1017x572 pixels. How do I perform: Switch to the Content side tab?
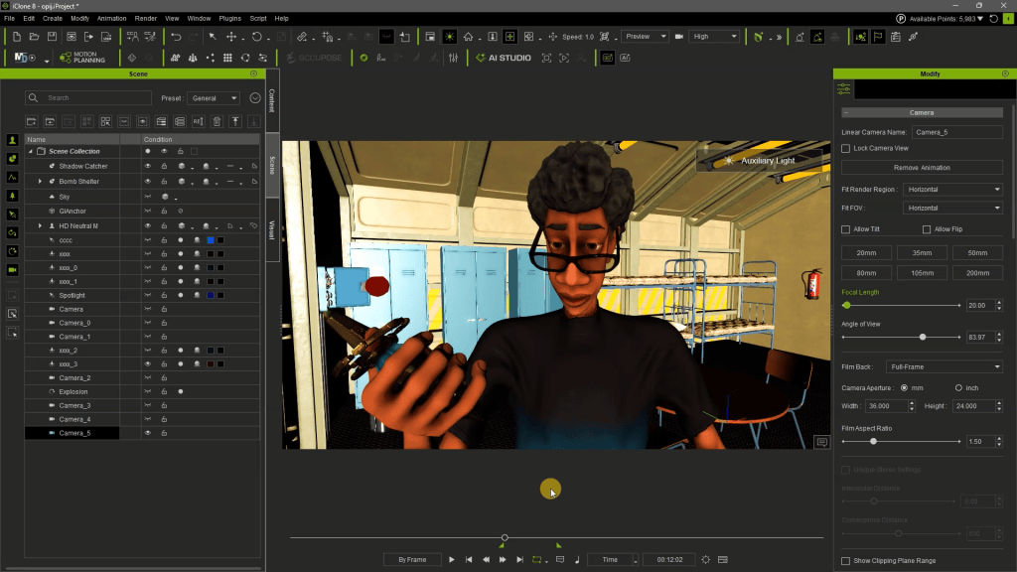(x=272, y=100)
